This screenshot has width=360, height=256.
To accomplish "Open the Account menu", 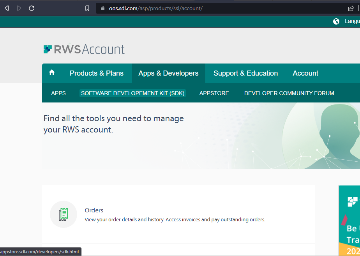I will pos(305,73).
